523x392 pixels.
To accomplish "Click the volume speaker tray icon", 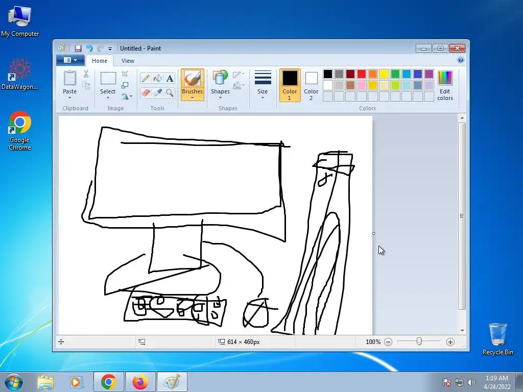I will pos(471,383).
